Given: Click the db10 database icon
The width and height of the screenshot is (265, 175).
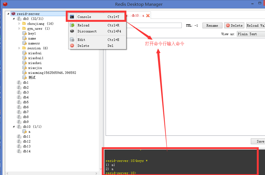Looking at the screenshot, I should 19,126.
